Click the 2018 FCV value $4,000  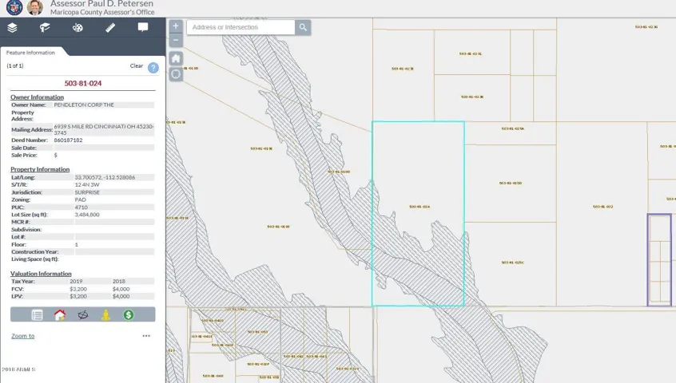coord(121,289)
